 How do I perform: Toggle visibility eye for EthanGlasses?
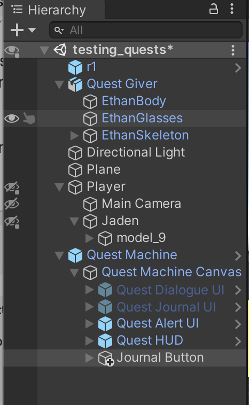[x=12, y=119]
